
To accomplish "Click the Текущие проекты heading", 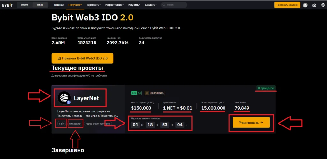I will click(77, 68).
